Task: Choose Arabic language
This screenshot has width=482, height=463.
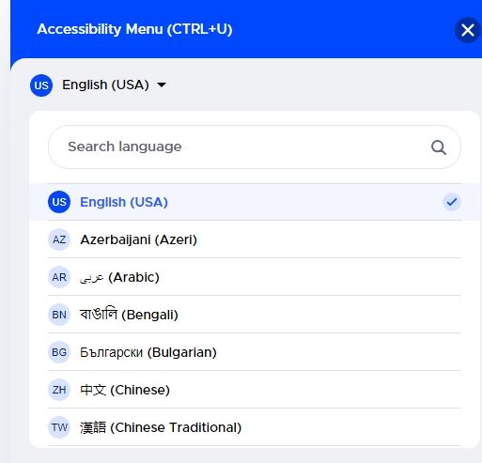Action: click(255, 277)
